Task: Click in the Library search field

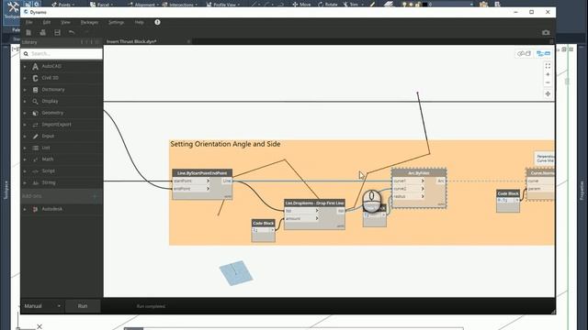Action: (62, 54)
